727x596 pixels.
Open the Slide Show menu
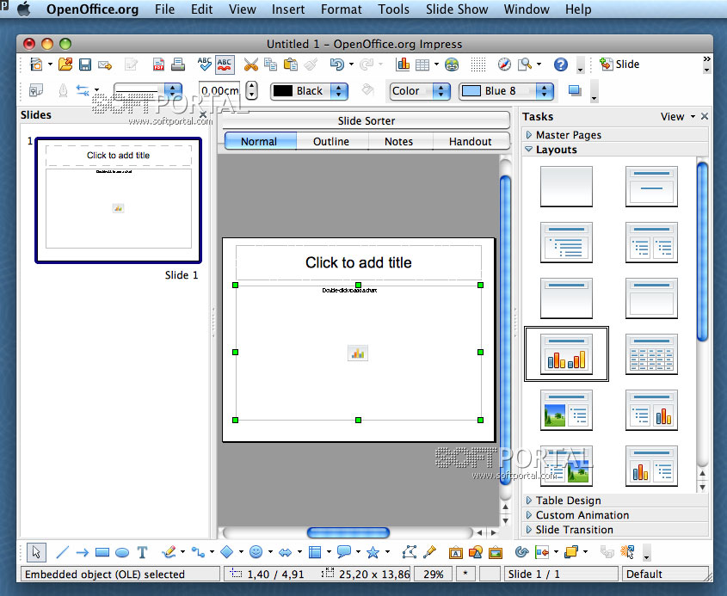457,9
